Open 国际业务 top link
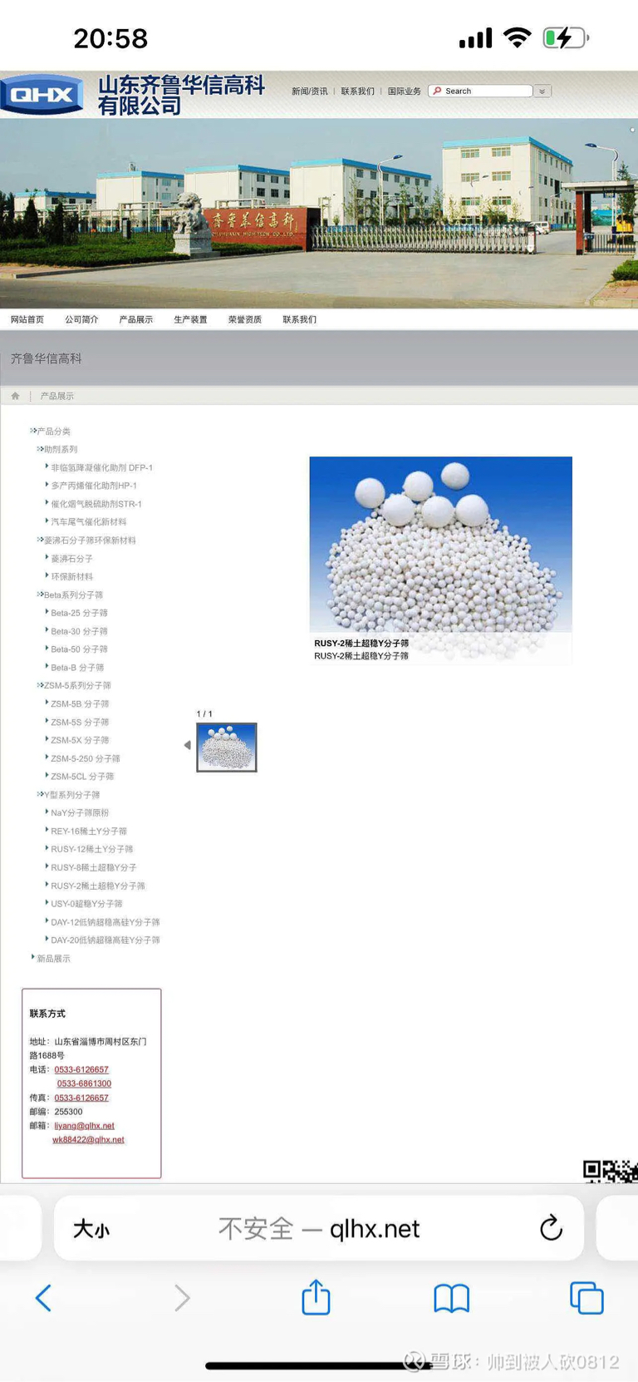The width and height of the screenshot is (638, 1382). (405, 91)
